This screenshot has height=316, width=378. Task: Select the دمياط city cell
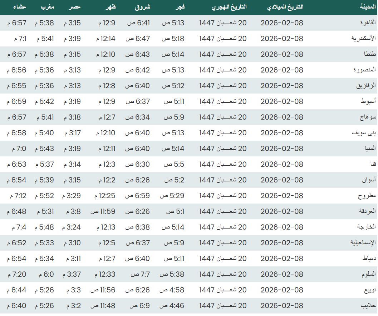369,259
